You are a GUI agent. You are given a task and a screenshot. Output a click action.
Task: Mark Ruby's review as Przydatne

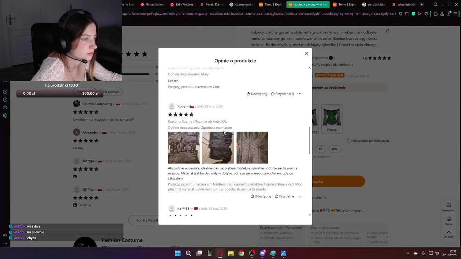[285, 196]
